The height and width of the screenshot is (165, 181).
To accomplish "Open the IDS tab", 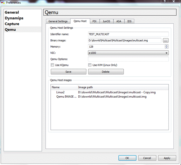I will pos(129,21).
